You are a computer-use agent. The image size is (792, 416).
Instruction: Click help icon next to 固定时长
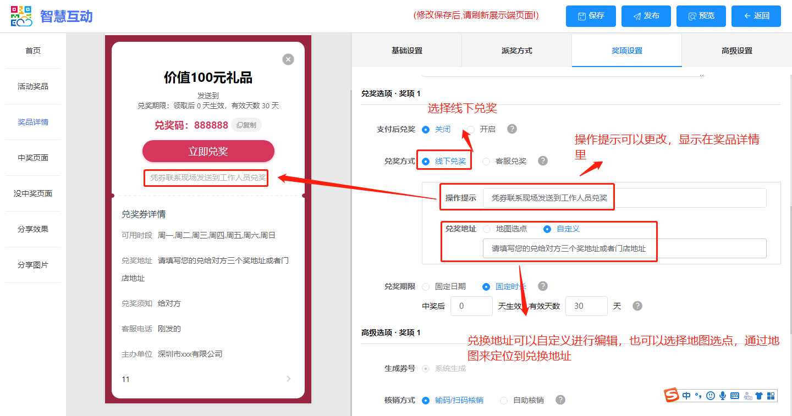point(543,286)
